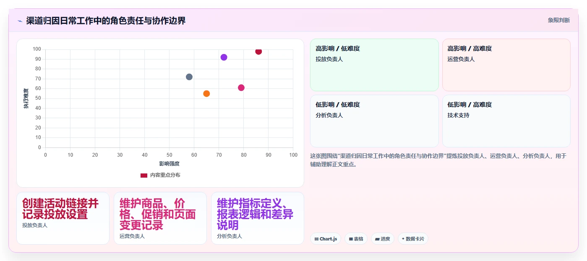Open the 低影响 / 高难度 quadrant card
Screen dimensions: 587x261
(506, 121)
